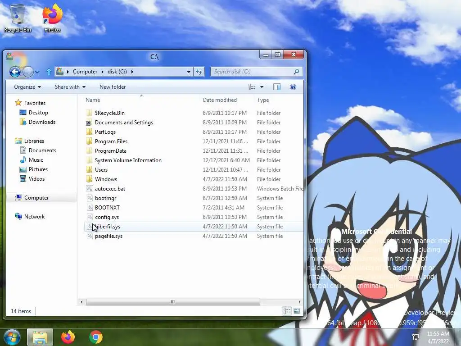461x346 pixels.
Task: Select System Volume Information folder icon
Action: pos(90,160)
